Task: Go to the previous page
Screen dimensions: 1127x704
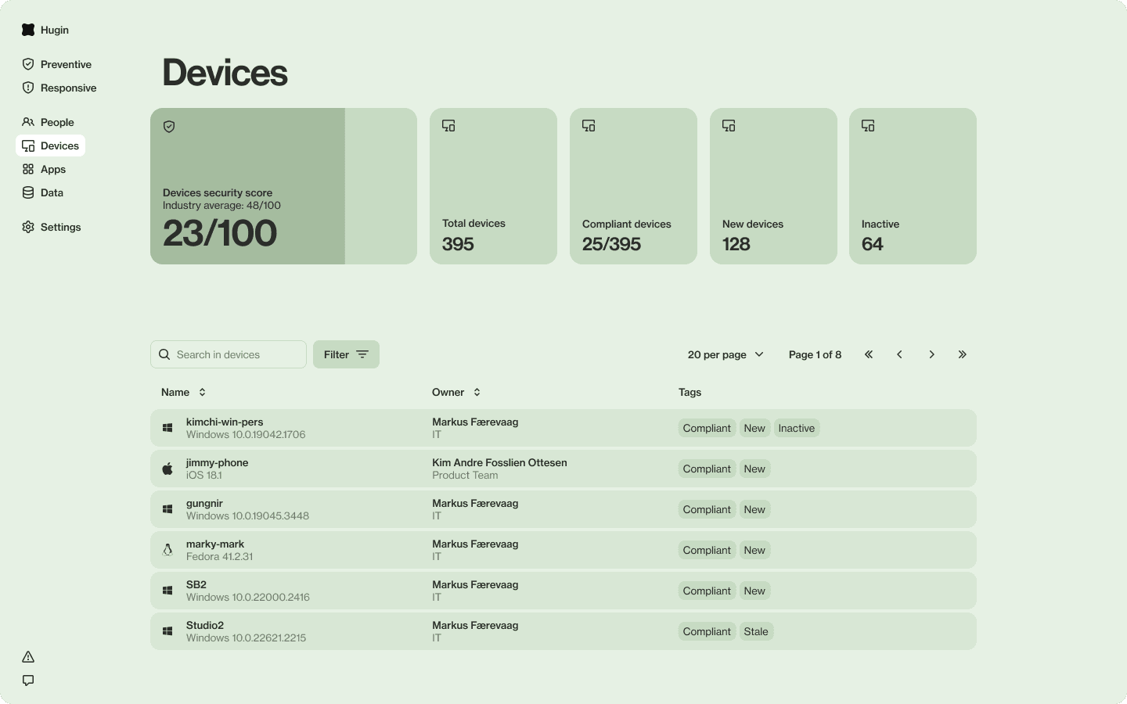Action: [x=900, y=354]
